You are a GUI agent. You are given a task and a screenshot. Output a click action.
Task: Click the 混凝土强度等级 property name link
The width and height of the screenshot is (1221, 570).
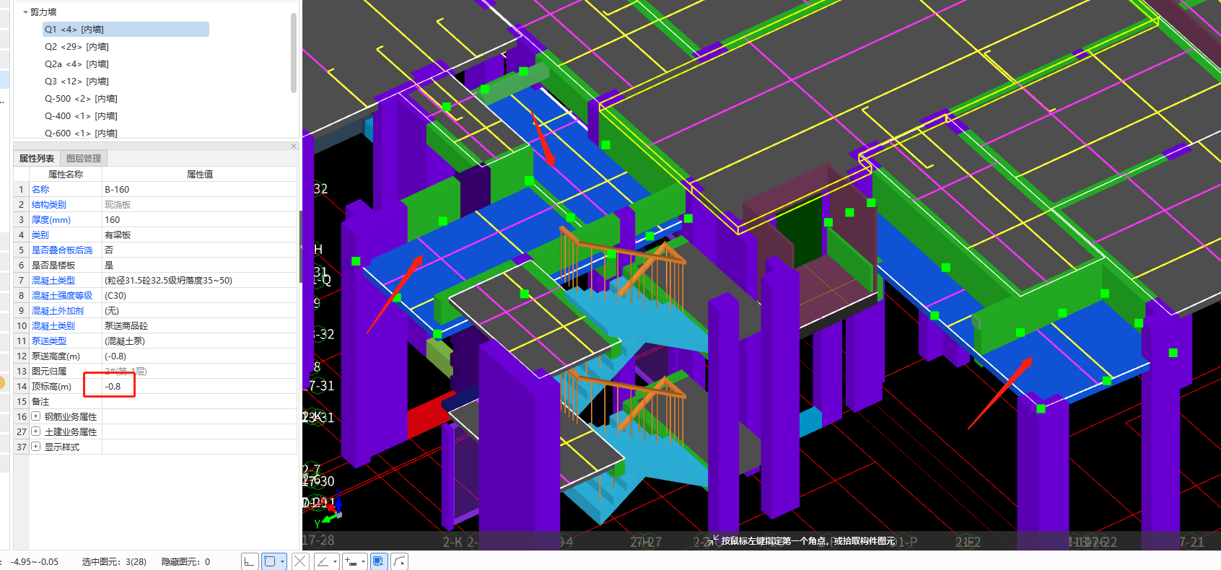coord(62,296)
